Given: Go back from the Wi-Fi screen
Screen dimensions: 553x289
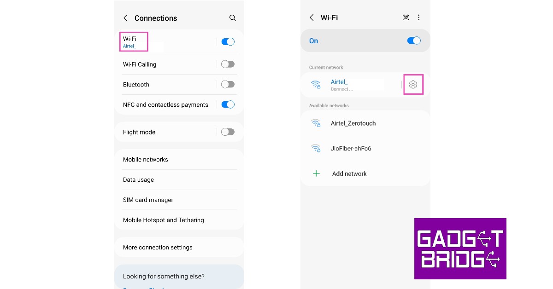Looking at the screenshot, I should (x=312, y=17).
